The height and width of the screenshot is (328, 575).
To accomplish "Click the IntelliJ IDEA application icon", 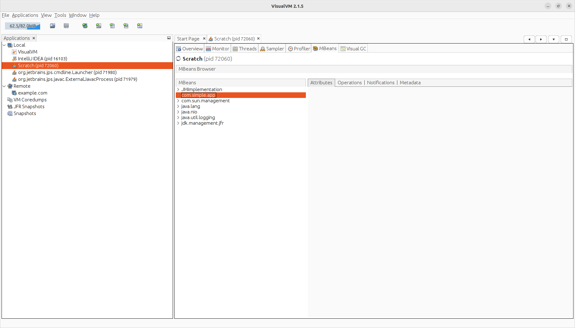I will tap(14, 59).
